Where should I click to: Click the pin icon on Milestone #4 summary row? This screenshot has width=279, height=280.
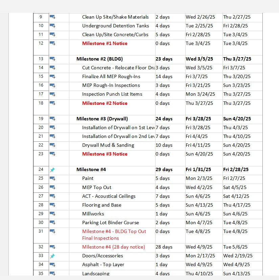[52, 170]
